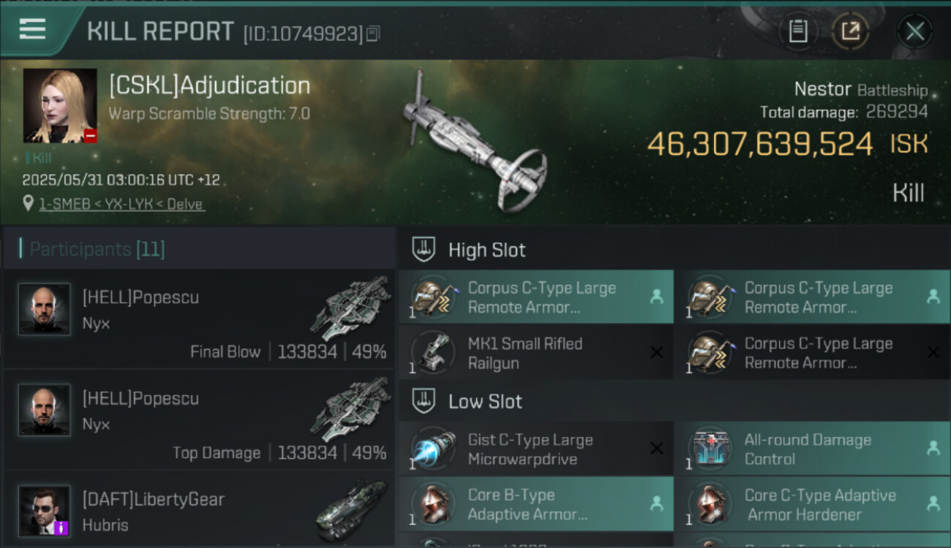
Task: Open LibertyGear's pilot portrait
Action: 45,511
